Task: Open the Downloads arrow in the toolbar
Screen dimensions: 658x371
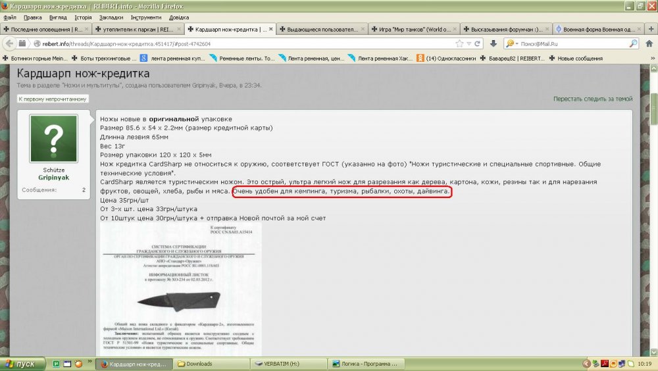Action: (x=493, y=43)
